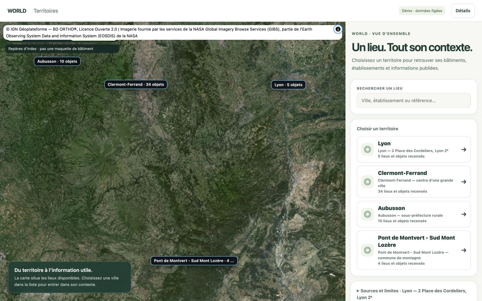482x301 pixels.
Task: Click 'Lyon — 2 Place des Cordeliers, Lyon 2e' card subtitle
Action: (413, 150)
